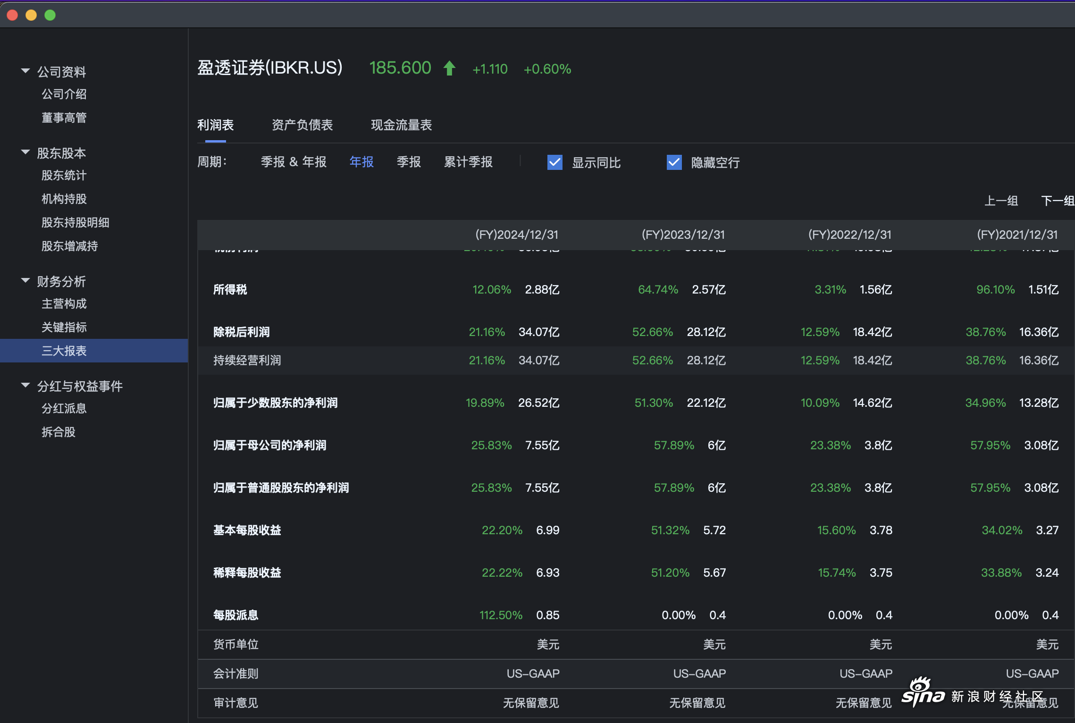This screenshot has height=723, width=1075.
Task: Open 股东持股明细 page
Action: 76,222
